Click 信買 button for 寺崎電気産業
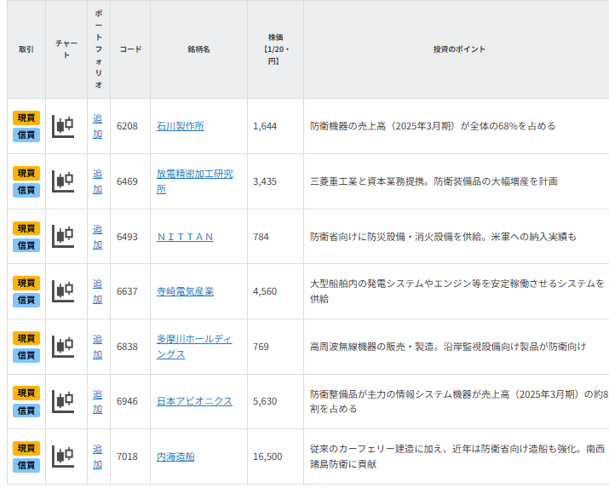 pyautogui.click(x=26, y=300)
